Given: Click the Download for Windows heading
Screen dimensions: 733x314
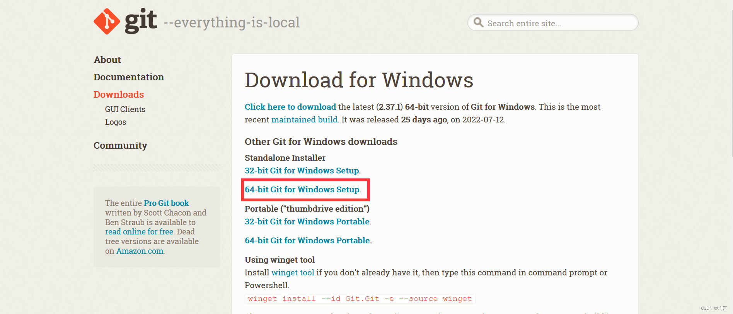Looking at the screenshot, I should tap(359, 80).
